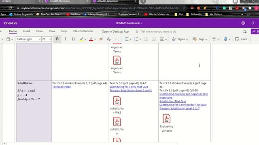Open the notifications bell icon
The image size is (259, 145).
pos(253,23)
